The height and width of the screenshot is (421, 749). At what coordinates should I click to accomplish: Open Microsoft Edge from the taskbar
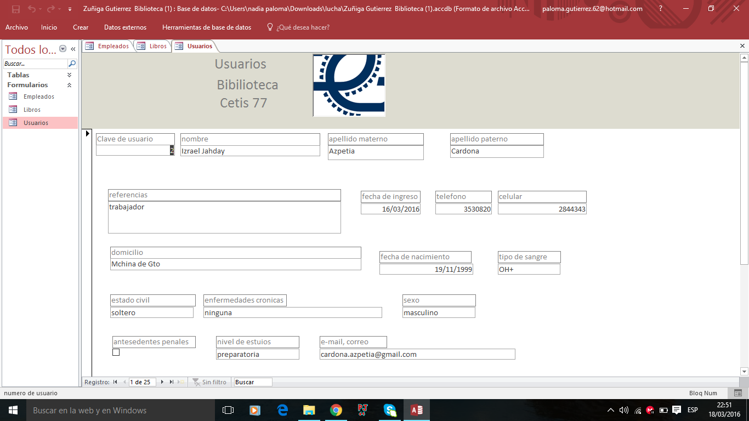(283, 410)
